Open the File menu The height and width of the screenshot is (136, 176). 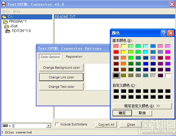(x=6, y=11)
